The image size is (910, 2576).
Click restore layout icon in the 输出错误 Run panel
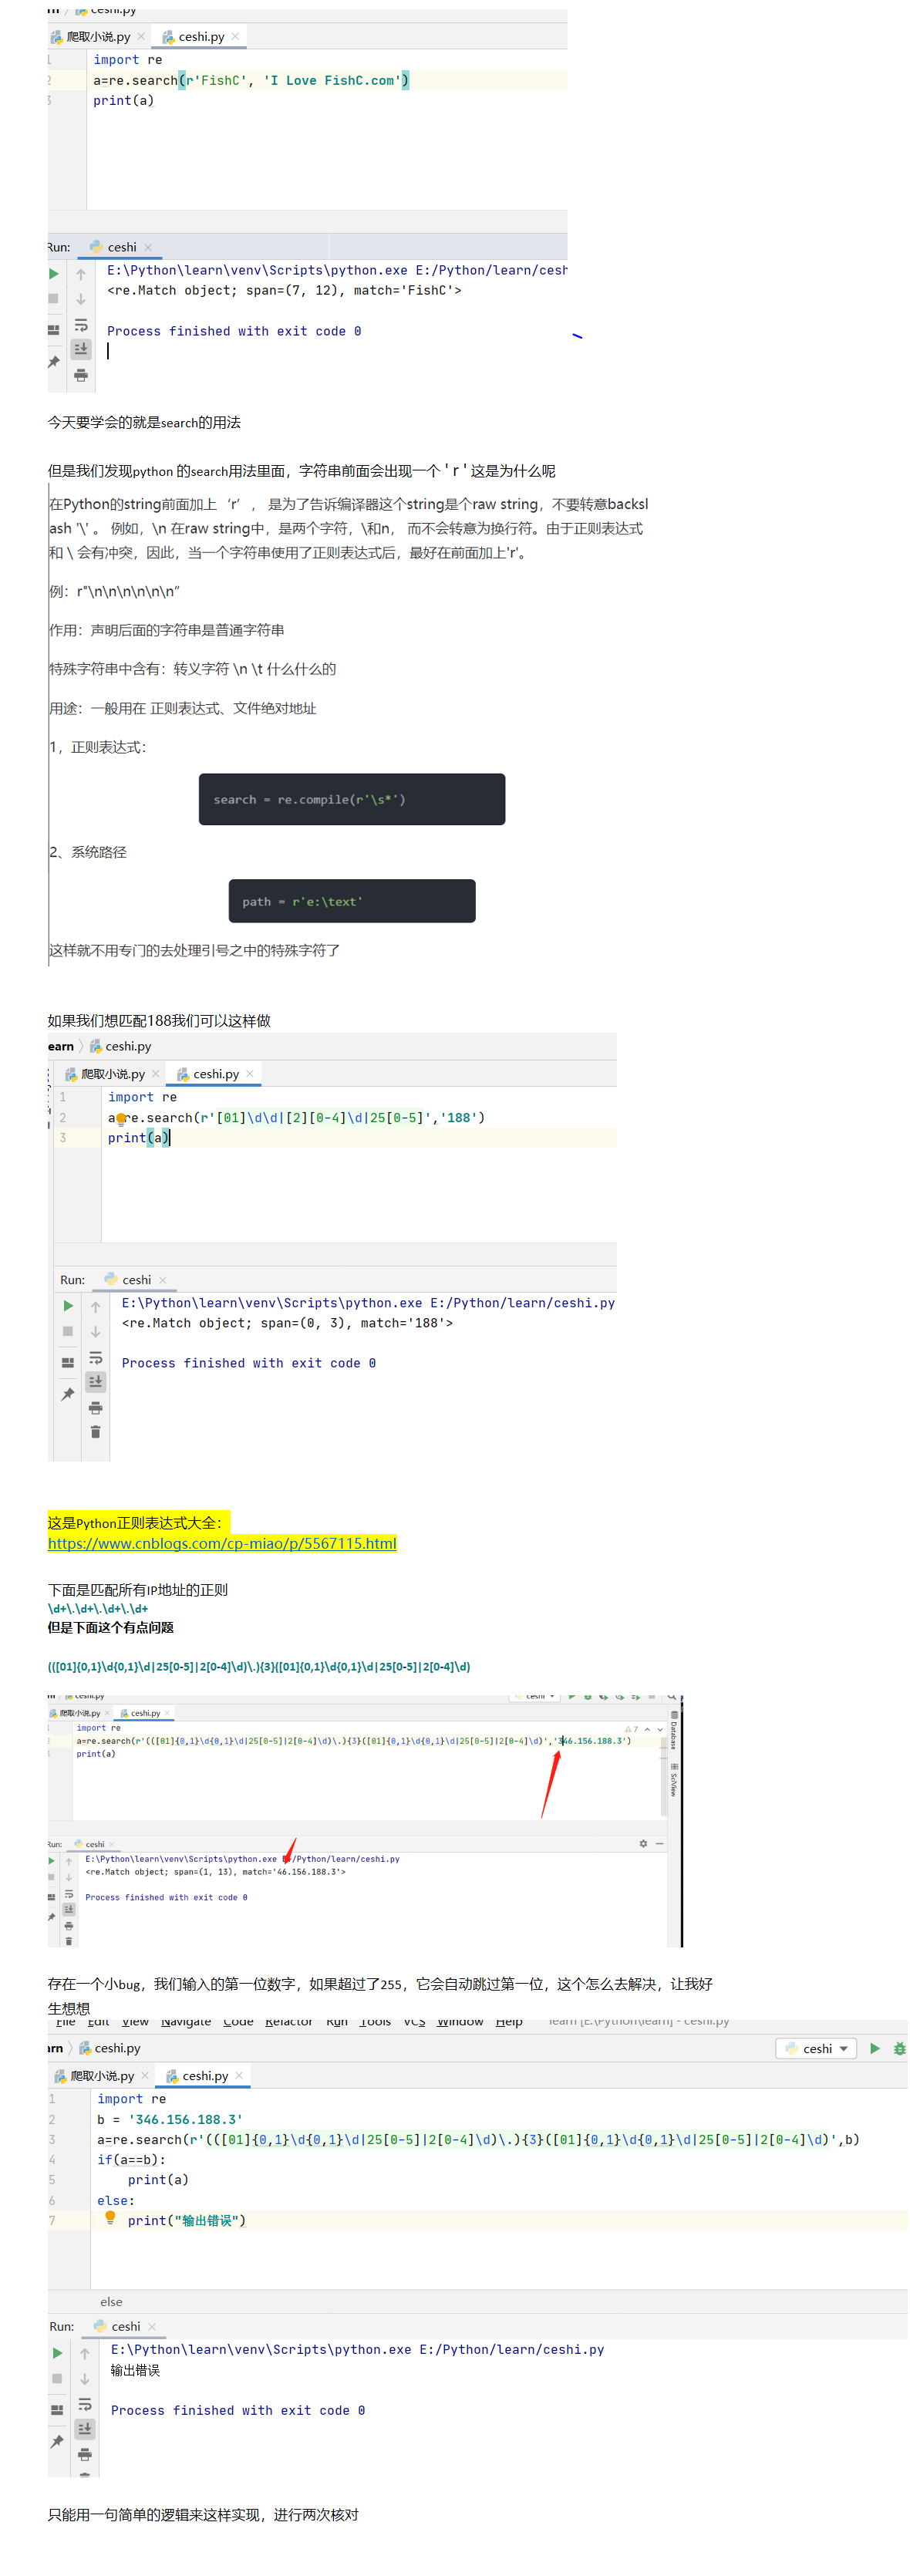(x=57, y=2410)
